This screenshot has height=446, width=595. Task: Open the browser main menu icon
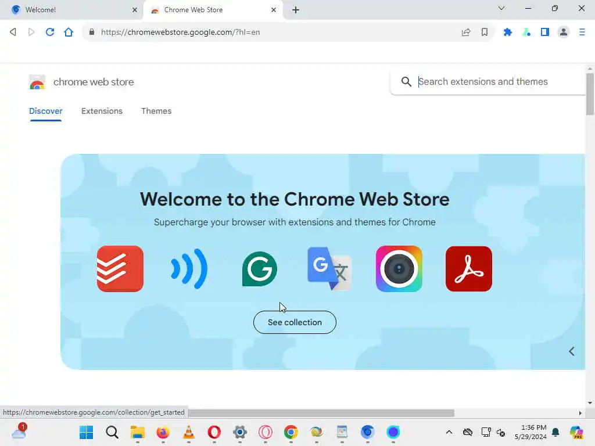[582, 33]
